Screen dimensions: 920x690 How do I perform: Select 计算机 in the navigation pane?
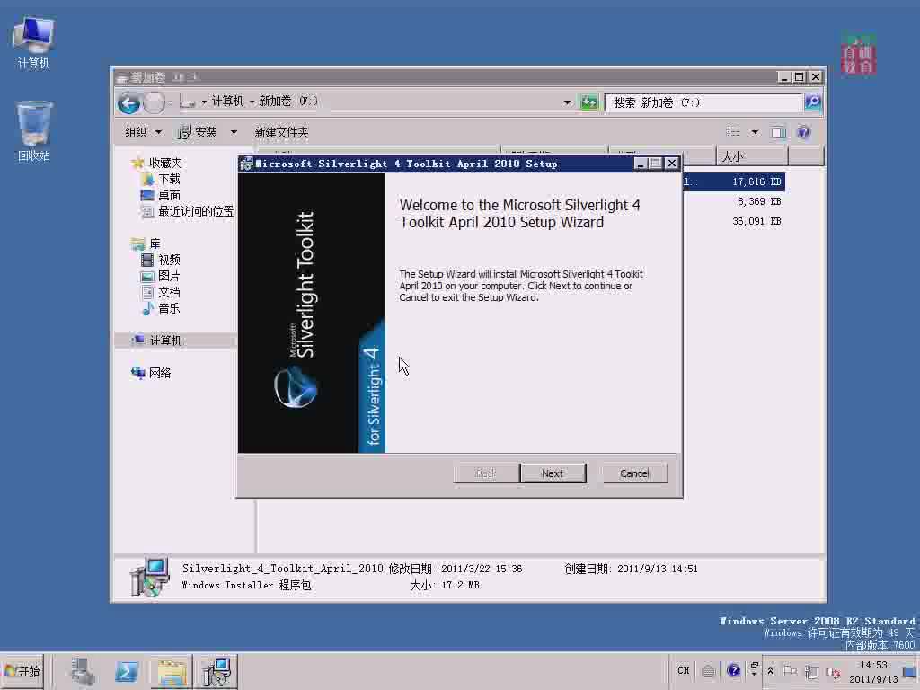(x=157, y=341)
